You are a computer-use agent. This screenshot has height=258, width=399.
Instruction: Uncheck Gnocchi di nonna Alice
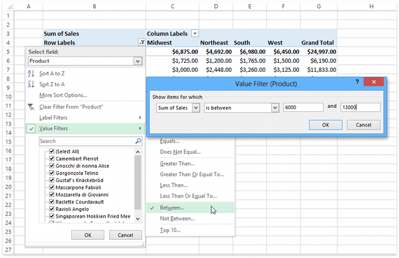pos(52,166)
